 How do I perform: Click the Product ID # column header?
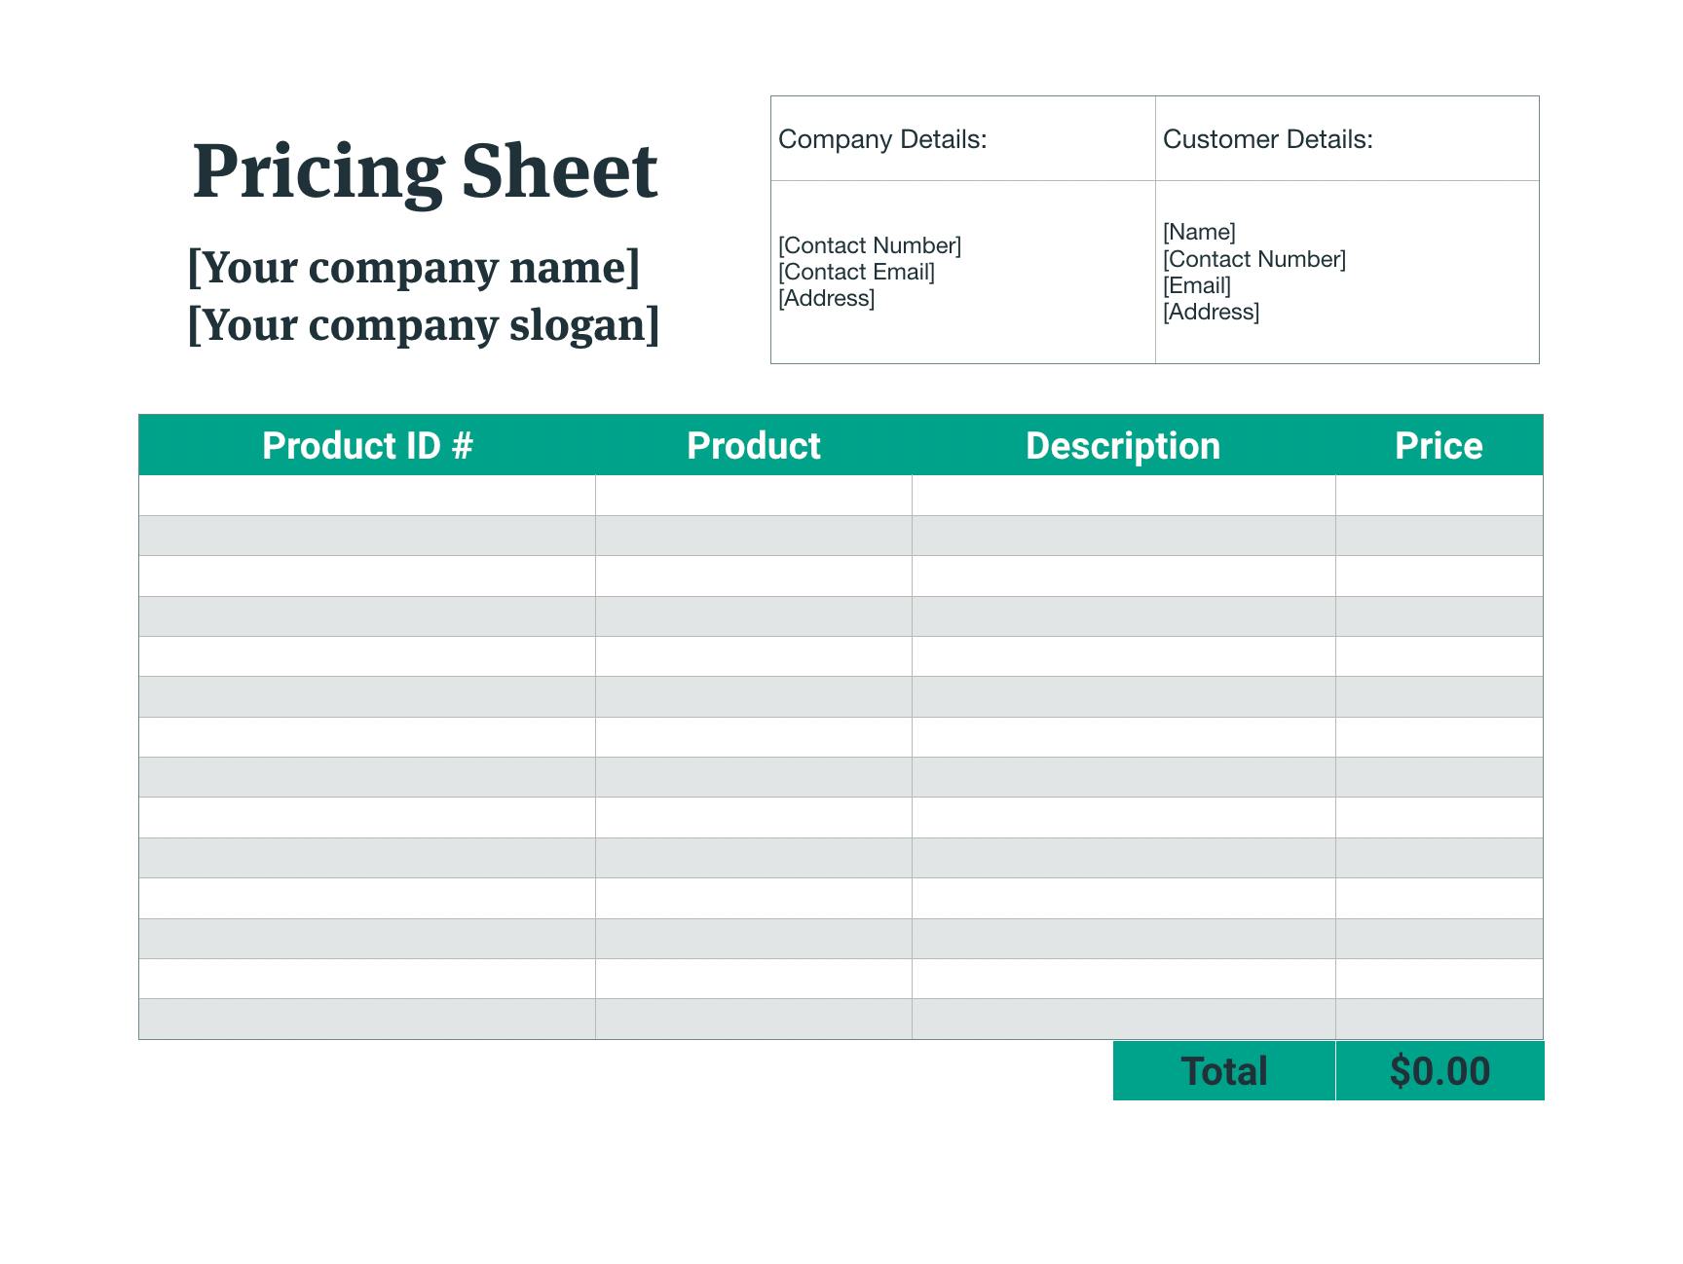367,446
